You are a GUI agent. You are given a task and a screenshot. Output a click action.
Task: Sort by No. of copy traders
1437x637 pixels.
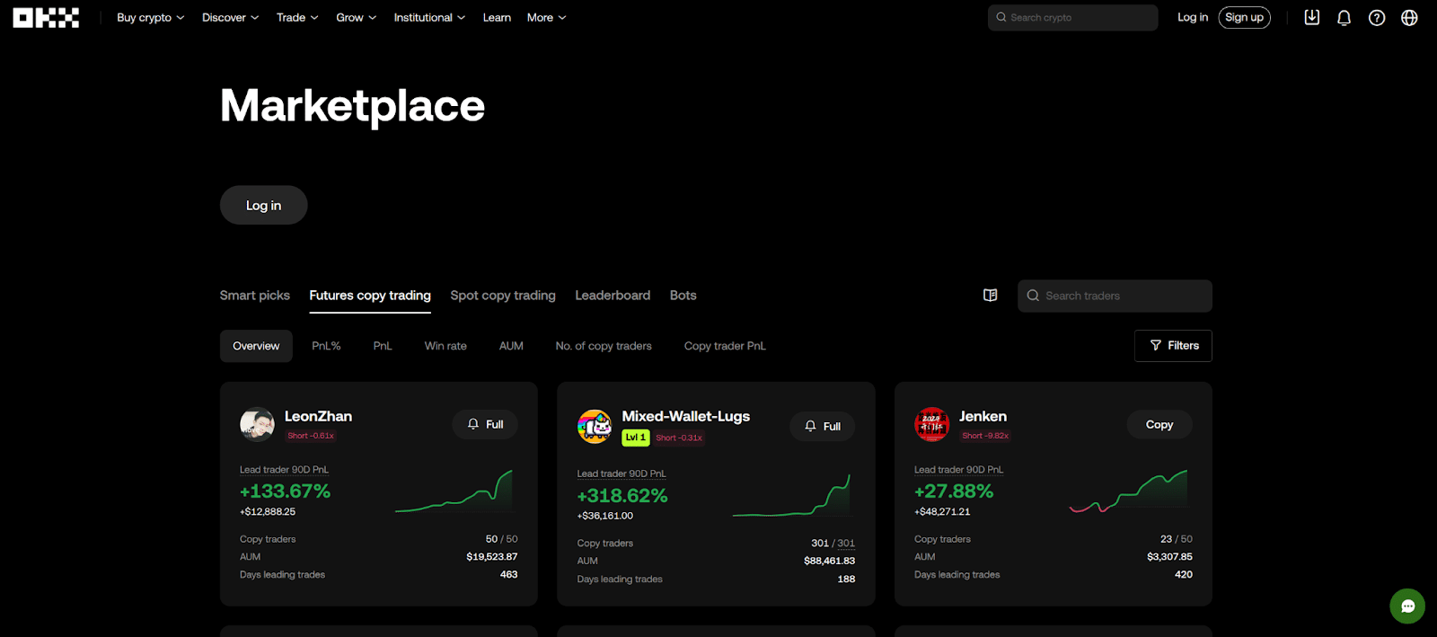tap(604, 346)
